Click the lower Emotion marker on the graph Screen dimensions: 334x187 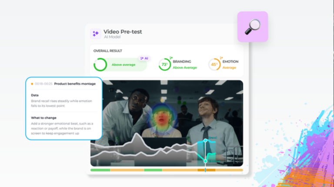click(205, 161)
